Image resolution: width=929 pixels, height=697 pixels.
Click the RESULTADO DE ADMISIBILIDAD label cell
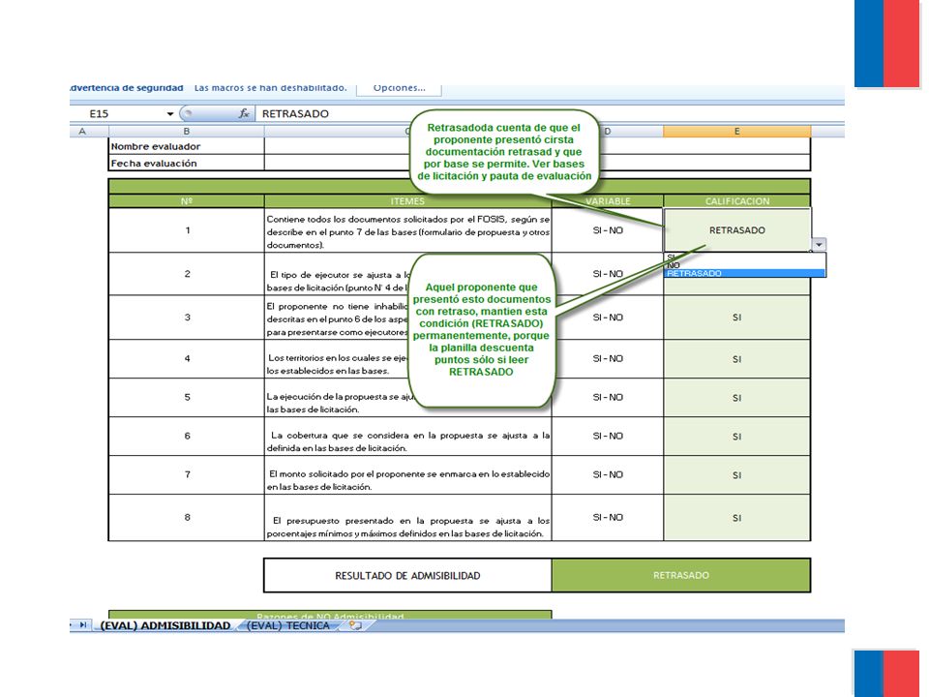(407, 575)
